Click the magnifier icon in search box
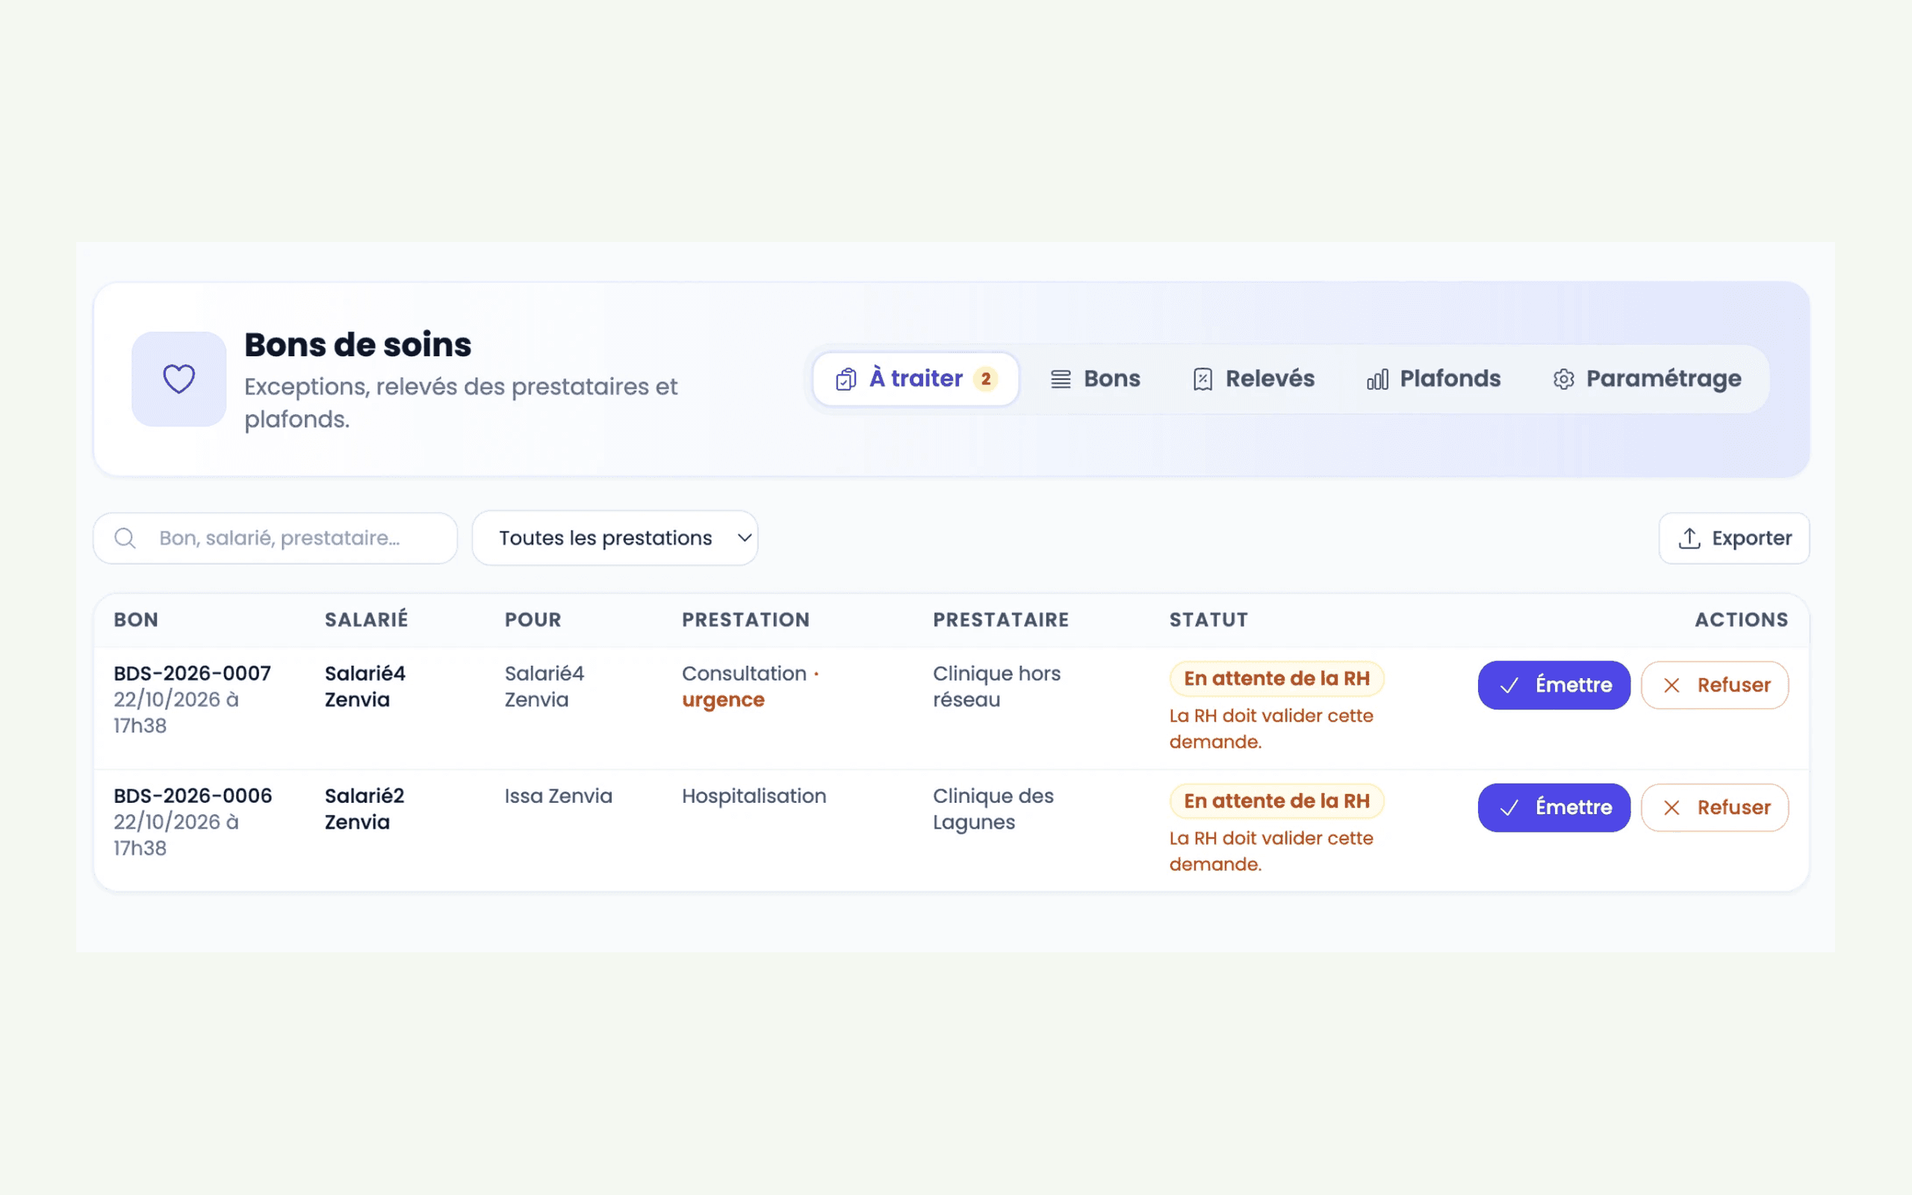The image size is (1912, 1195). [125, 538]
